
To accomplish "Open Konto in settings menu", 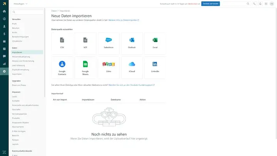I will (x=15, y=32).
